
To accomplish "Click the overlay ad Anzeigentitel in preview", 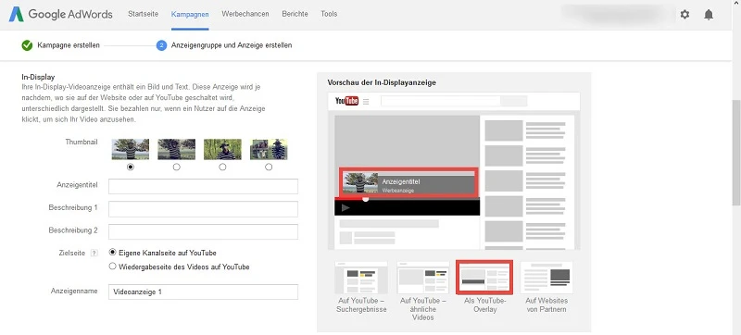I will coord(401,181).
